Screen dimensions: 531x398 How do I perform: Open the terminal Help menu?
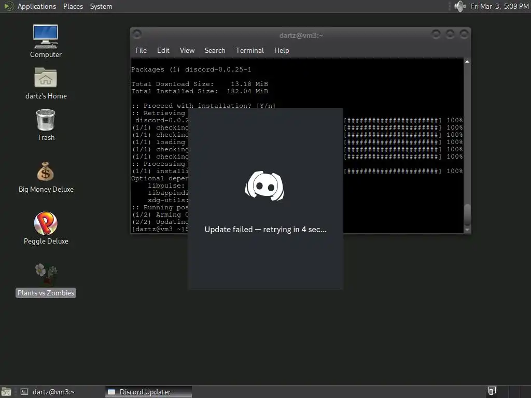coord(282,50)
